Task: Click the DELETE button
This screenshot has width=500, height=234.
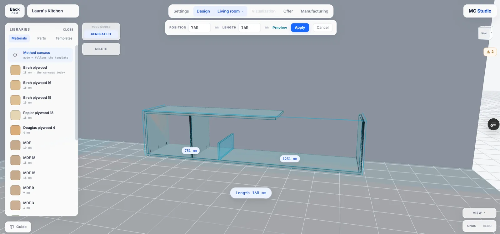Action: tap(101, 49)
